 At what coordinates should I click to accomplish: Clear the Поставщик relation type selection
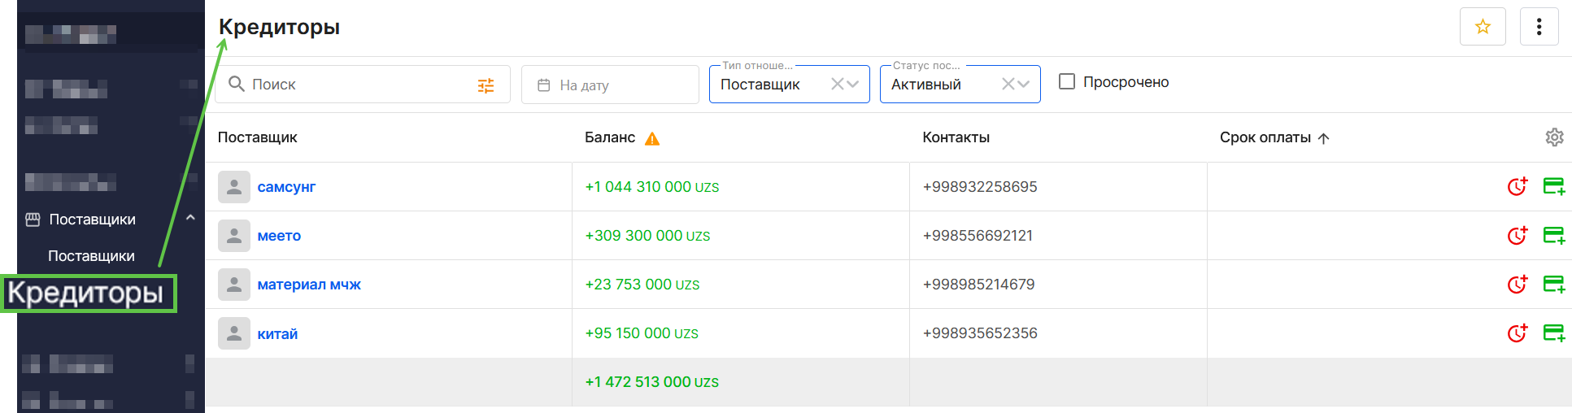[837, 84]
